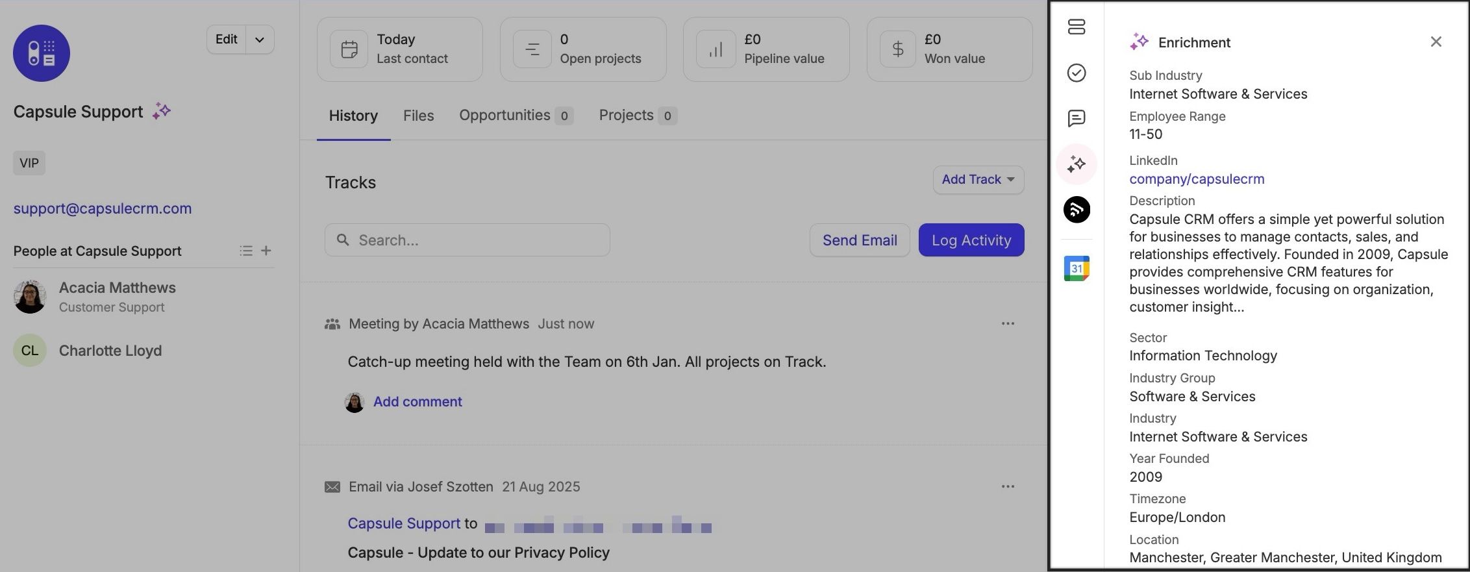Screen dimensions: 1470x572
Task: Click the meeting people icon
Action: [332, 324]
